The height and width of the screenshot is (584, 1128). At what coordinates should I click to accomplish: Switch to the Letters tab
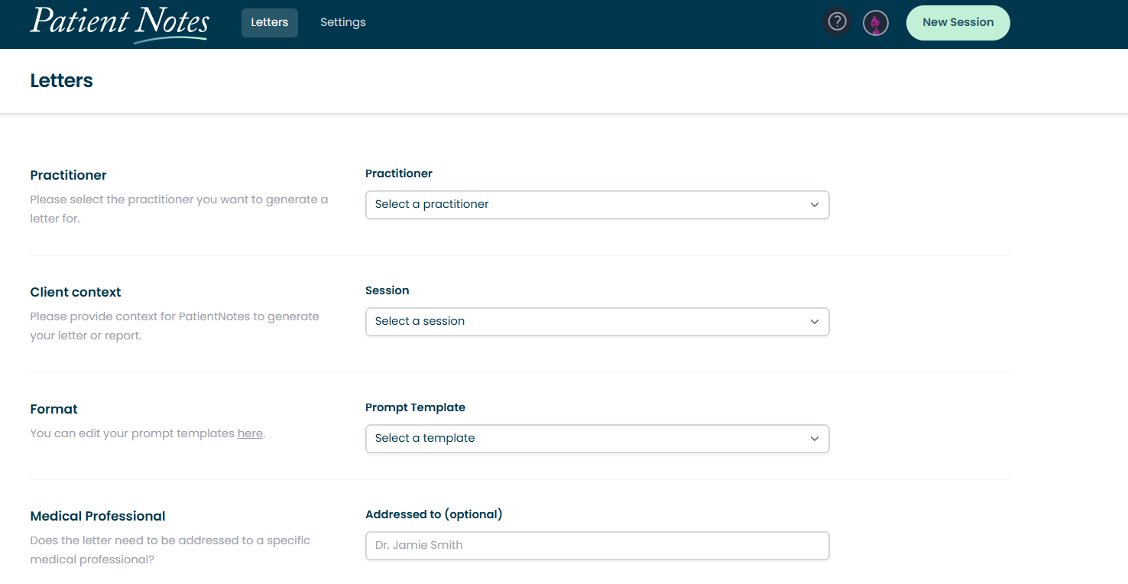[270, 22]
